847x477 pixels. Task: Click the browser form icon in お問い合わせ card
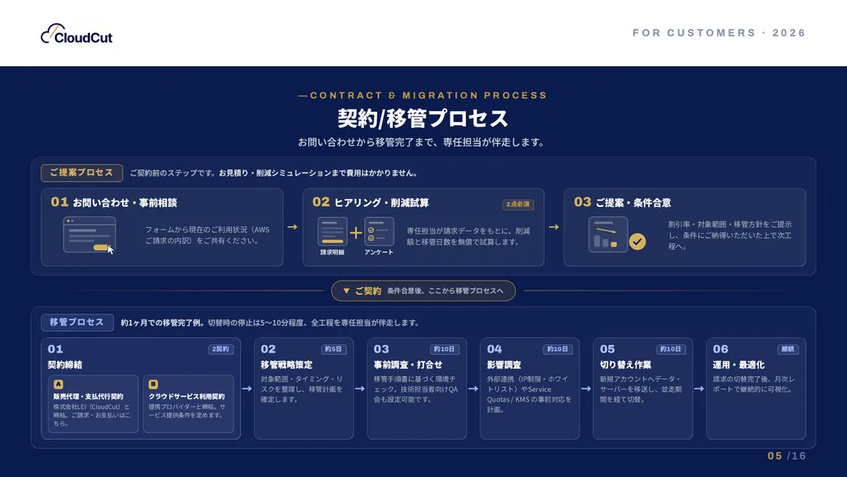pyautogui.click(x=89, y=235)
